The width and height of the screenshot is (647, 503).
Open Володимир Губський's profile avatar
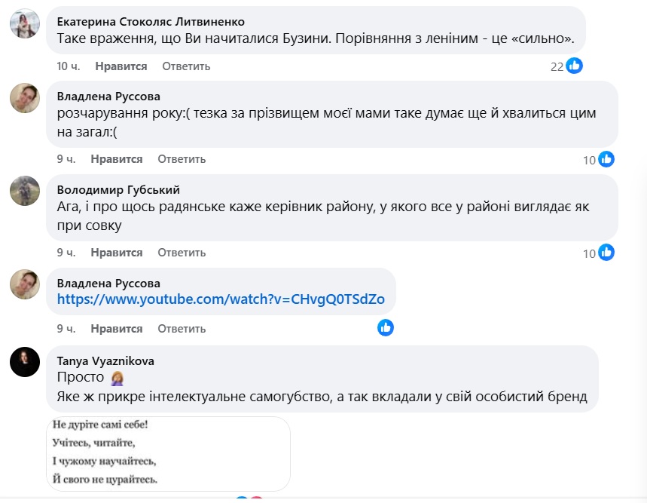[x=24, y=191]
